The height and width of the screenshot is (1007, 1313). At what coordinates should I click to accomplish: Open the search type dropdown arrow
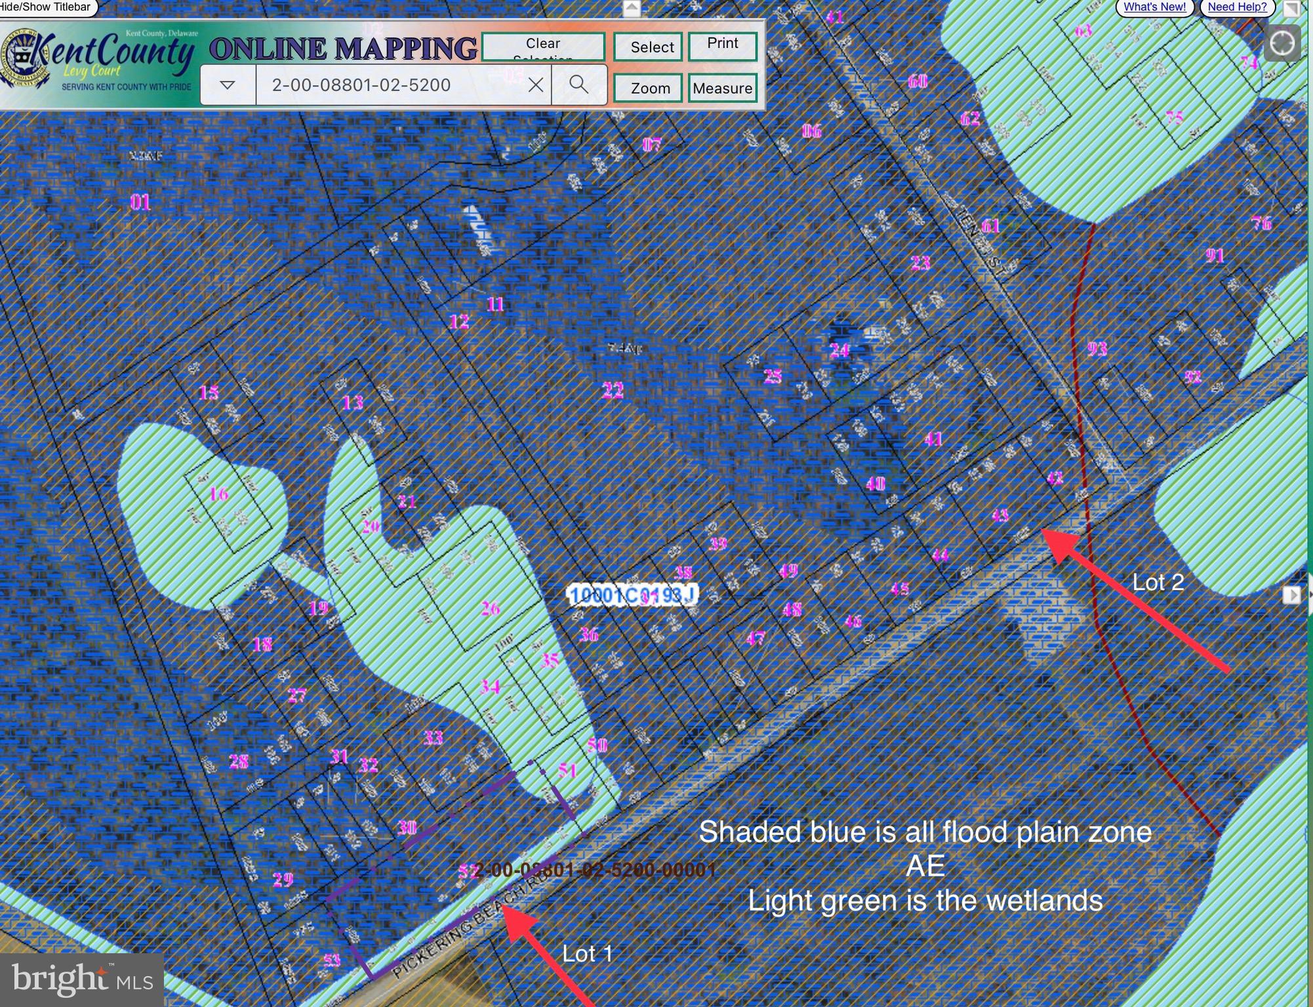click(x=228, y=85)
